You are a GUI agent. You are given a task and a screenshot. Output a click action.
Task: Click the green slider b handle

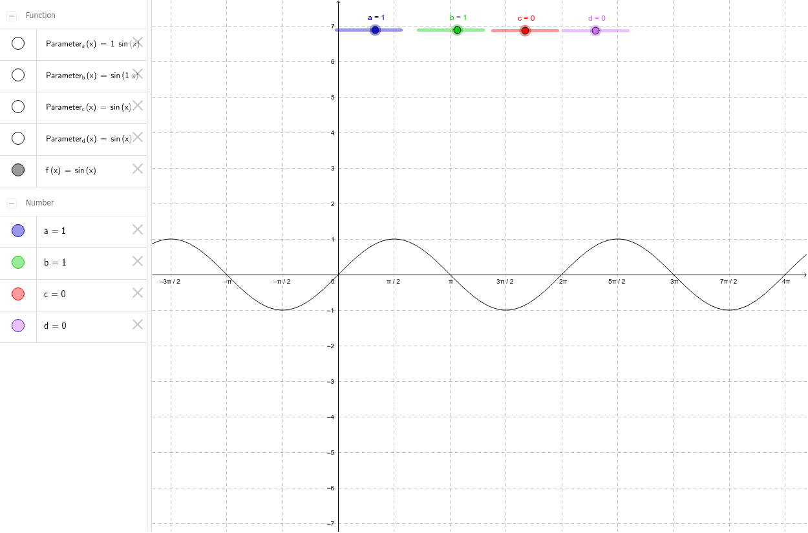(x=457, y=30)
